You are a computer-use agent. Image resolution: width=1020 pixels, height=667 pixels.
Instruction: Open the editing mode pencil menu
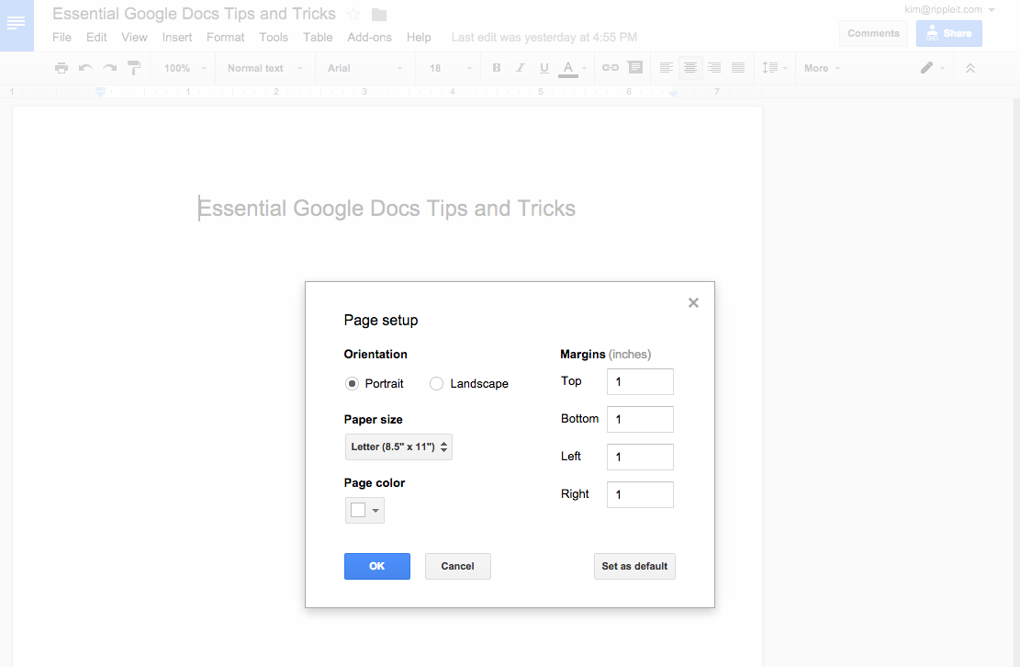pyautogui.click(x=932, y=68)
